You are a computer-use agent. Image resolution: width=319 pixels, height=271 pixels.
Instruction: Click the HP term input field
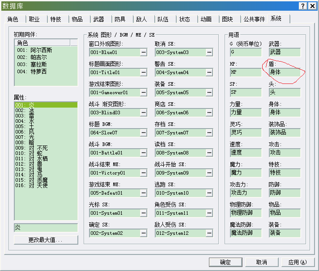pos(246,72)
